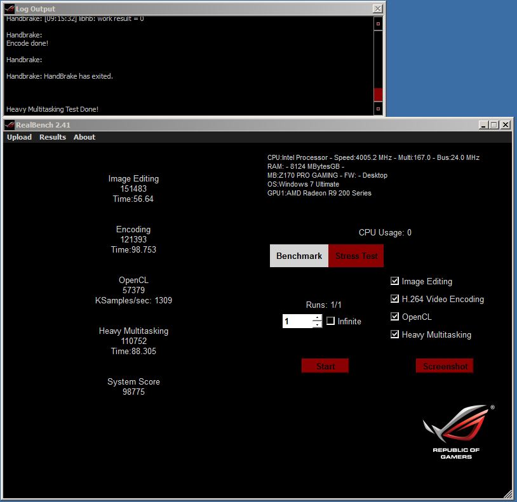
Task: Click the Image Editing score 151483
Action: coord(133,188)
